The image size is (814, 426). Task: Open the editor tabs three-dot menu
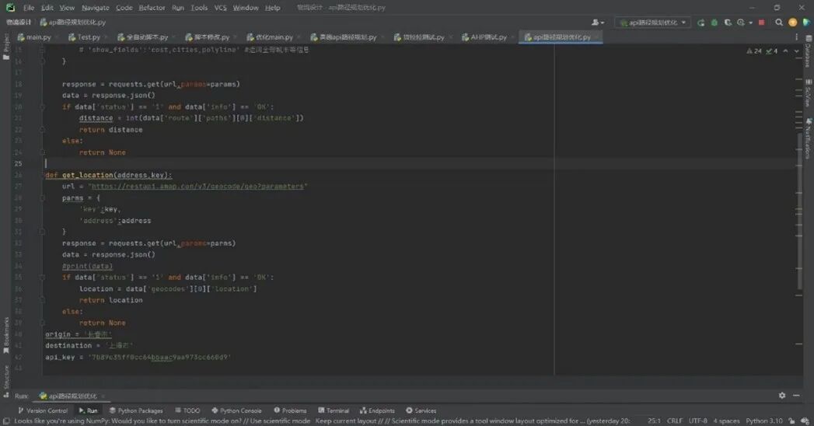797,37
